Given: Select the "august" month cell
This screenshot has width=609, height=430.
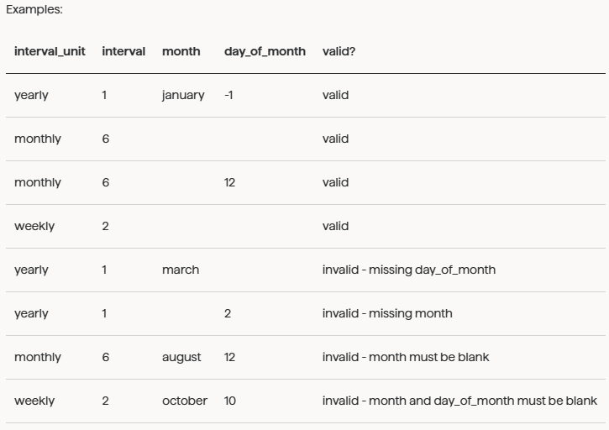Looking at the screenshot, I should click(x=181, y=357).
